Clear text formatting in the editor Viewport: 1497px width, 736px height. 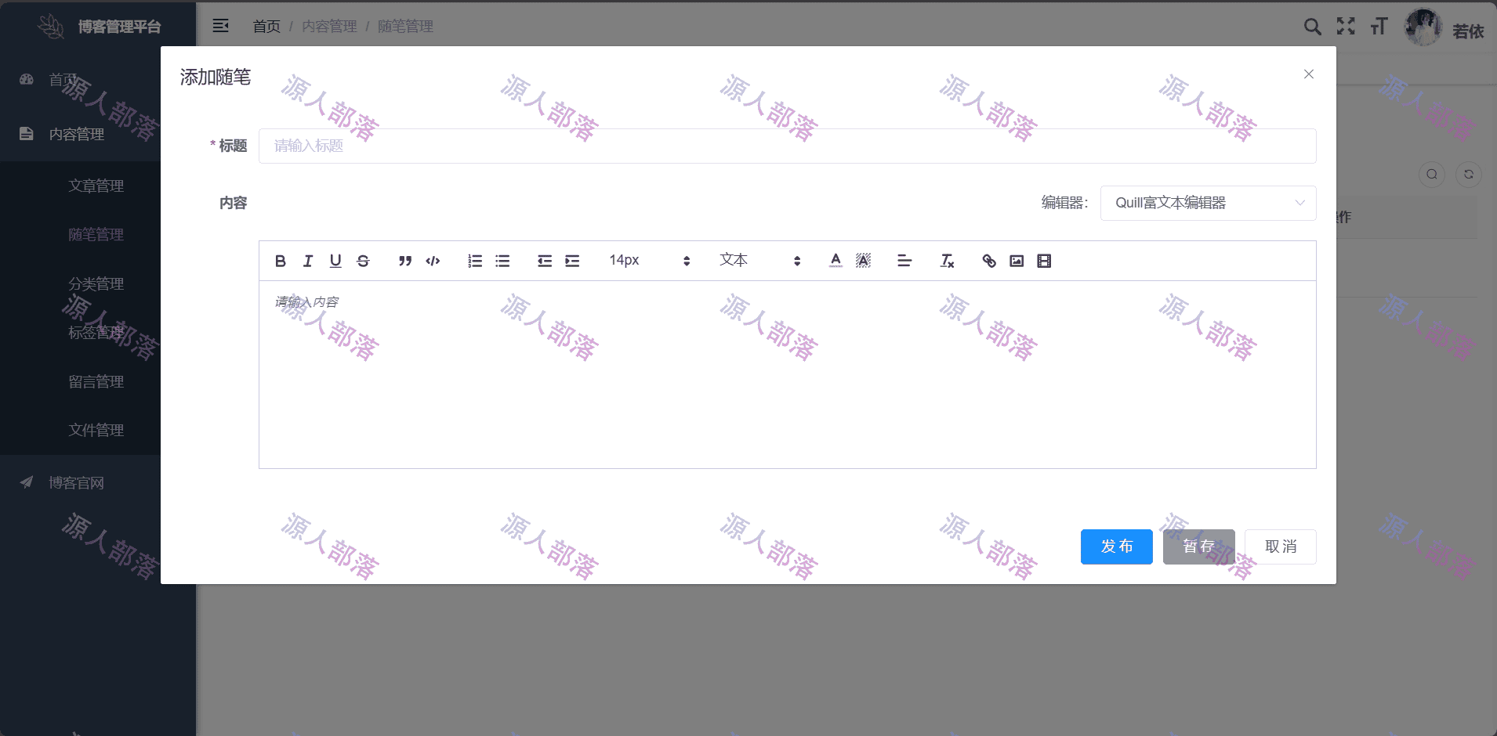click(x=947, y=261)
